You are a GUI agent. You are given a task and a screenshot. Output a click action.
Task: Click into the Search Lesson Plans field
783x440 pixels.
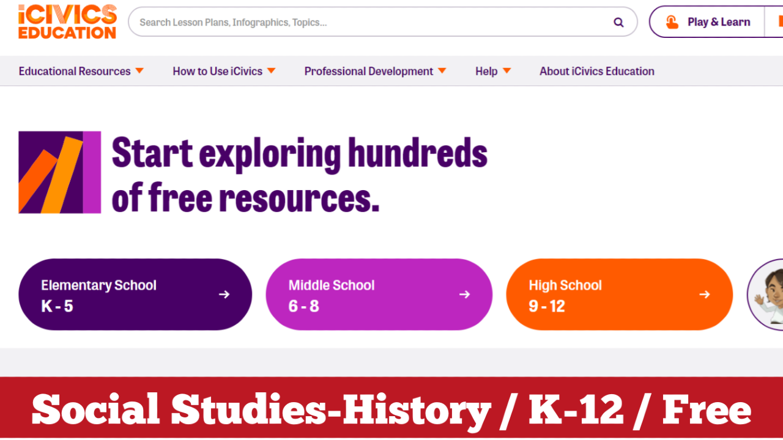click(367, 23)
